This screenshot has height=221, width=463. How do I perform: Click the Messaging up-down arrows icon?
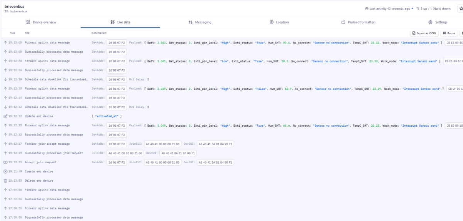pyautogui.click(x=191, y=22)
